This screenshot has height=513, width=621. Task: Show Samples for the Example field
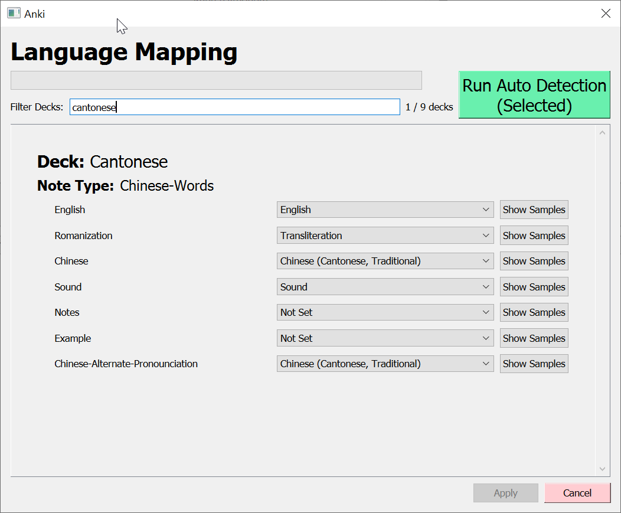click(534, 338)
